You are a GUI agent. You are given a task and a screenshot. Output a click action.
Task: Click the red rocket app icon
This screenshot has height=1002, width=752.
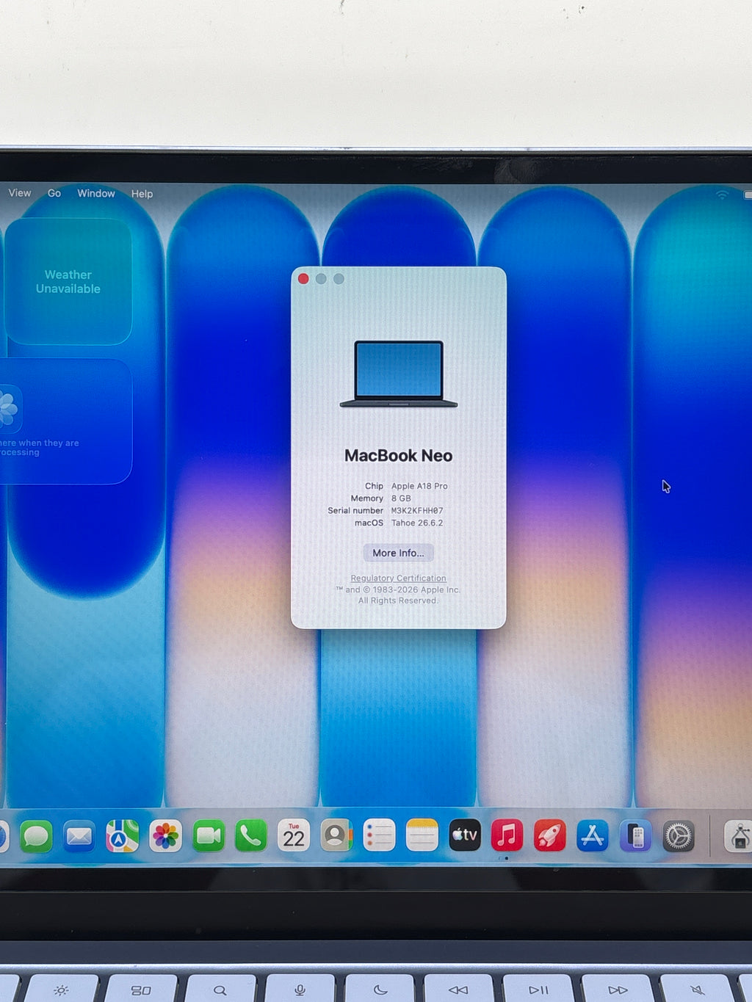[x=550, y=835]
